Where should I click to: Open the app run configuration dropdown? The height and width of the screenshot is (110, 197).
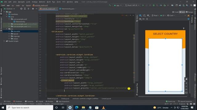pos(118,5)
